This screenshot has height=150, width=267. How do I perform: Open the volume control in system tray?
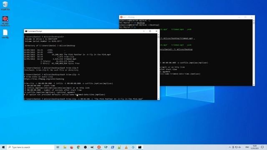239,147
